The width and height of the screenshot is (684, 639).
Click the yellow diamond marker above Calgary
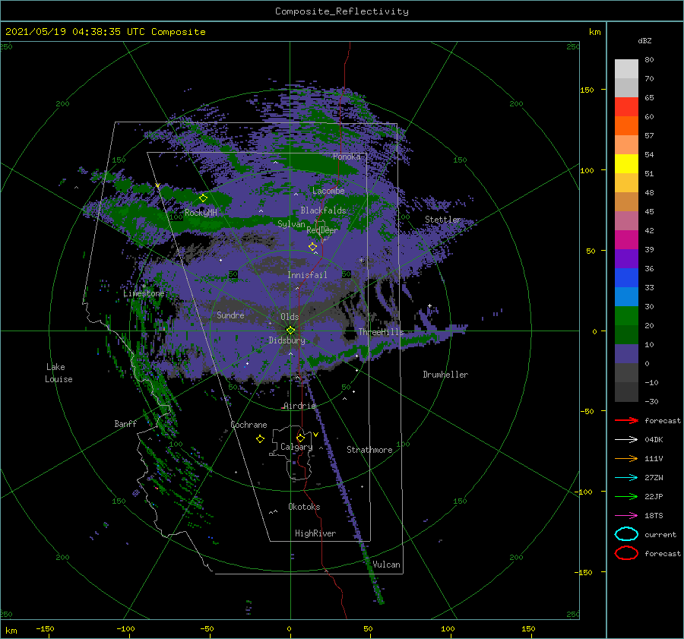[300, 438]
